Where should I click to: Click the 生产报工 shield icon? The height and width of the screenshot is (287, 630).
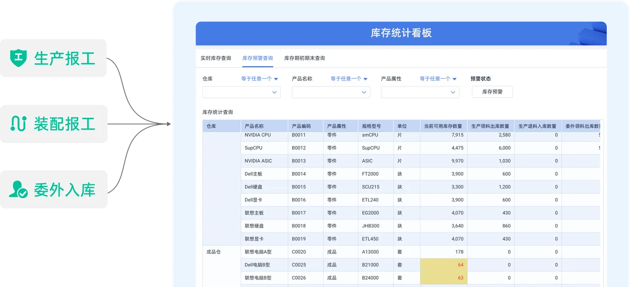pyautogui.click(x=18, y=58)
